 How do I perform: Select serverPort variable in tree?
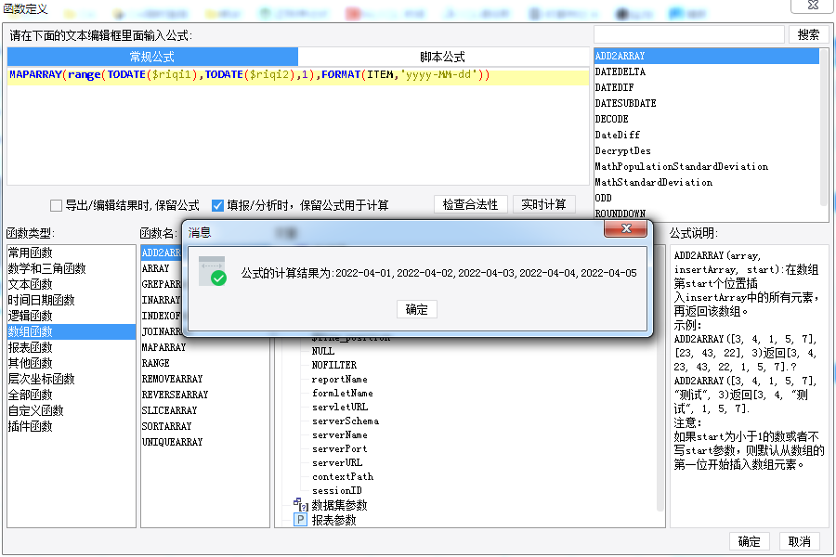pyautogui.click(x=340, y=448)
